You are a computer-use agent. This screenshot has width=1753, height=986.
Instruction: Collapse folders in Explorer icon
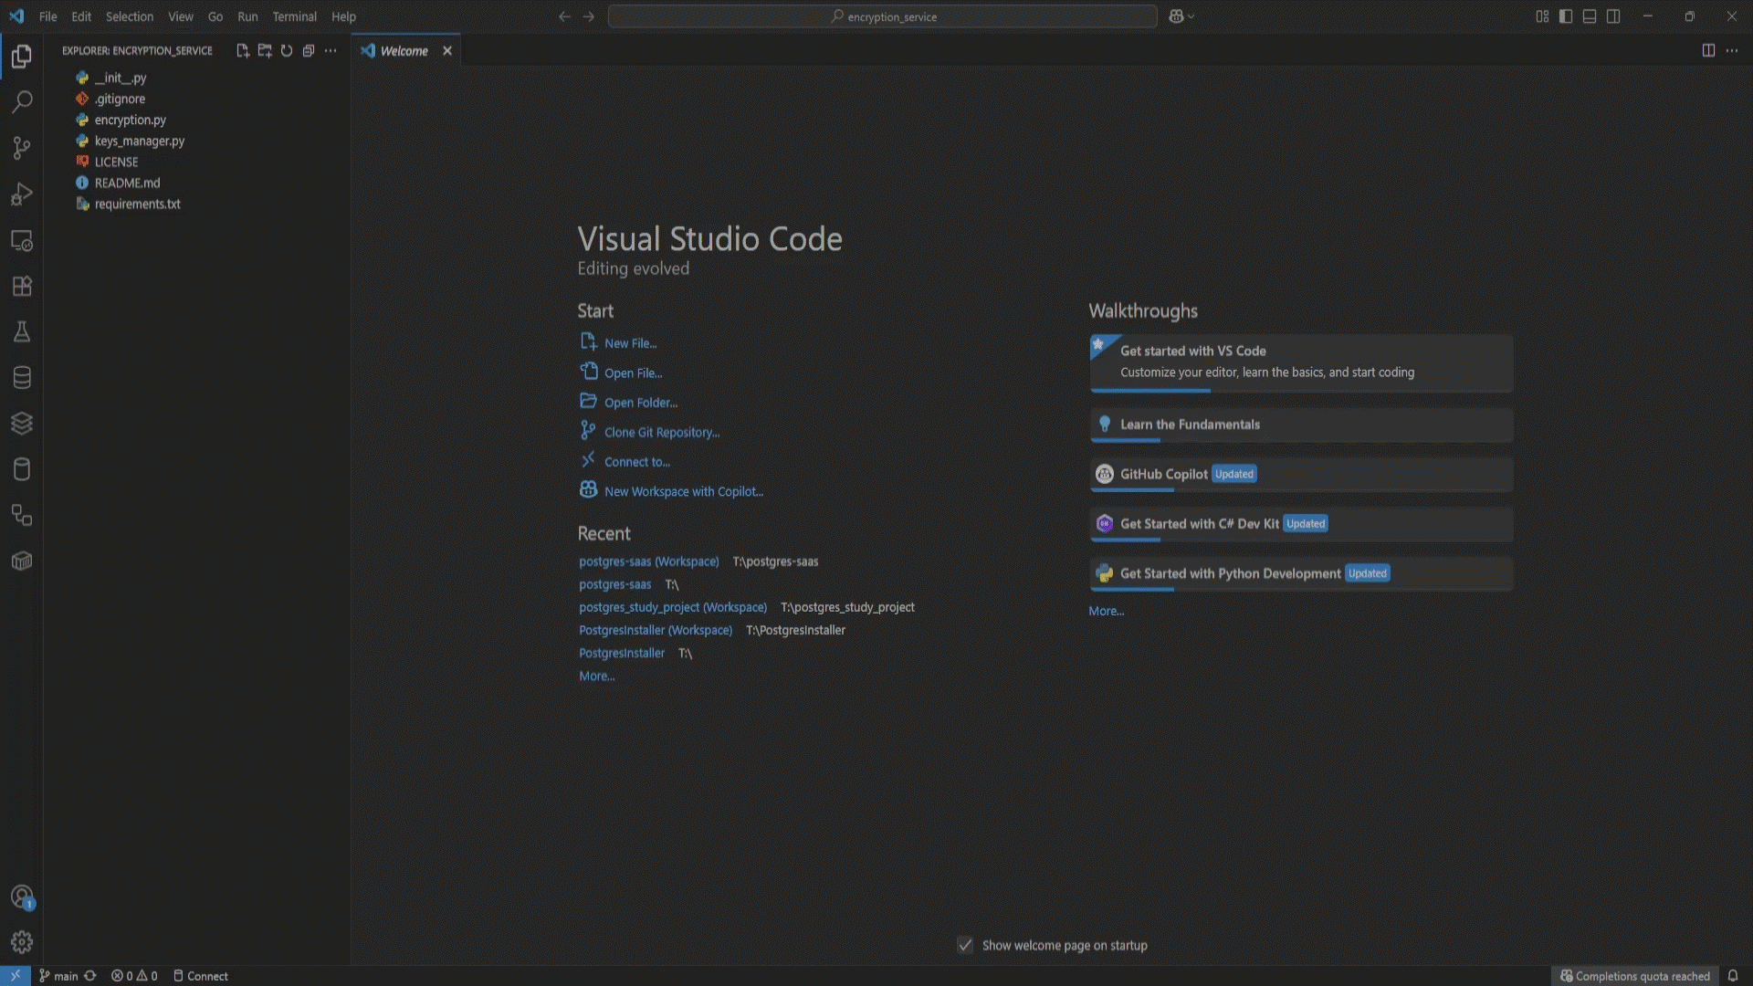click(309, 51)
